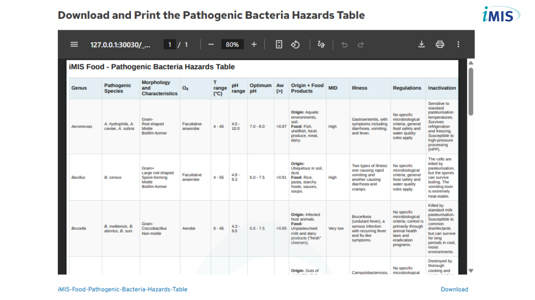The width and height of the screenshot is (535, 300).
Task: Click the scrollbar up arrow
Action: click(471, 63)
